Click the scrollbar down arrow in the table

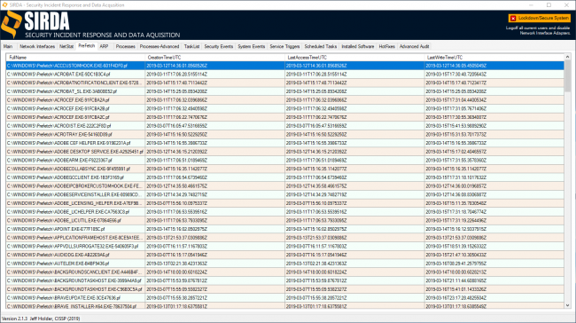567,305
